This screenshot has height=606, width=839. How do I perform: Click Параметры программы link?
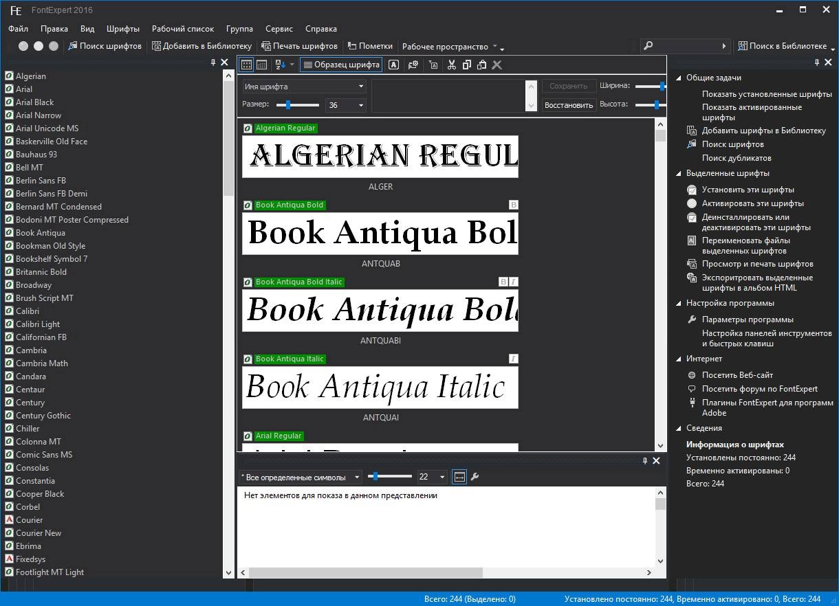pyautogui.click(x=748, y=319)
